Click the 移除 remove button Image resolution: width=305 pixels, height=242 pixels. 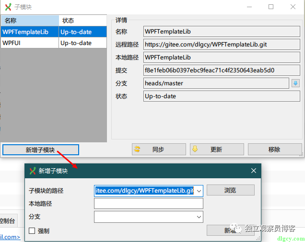(x=275, y=150)
